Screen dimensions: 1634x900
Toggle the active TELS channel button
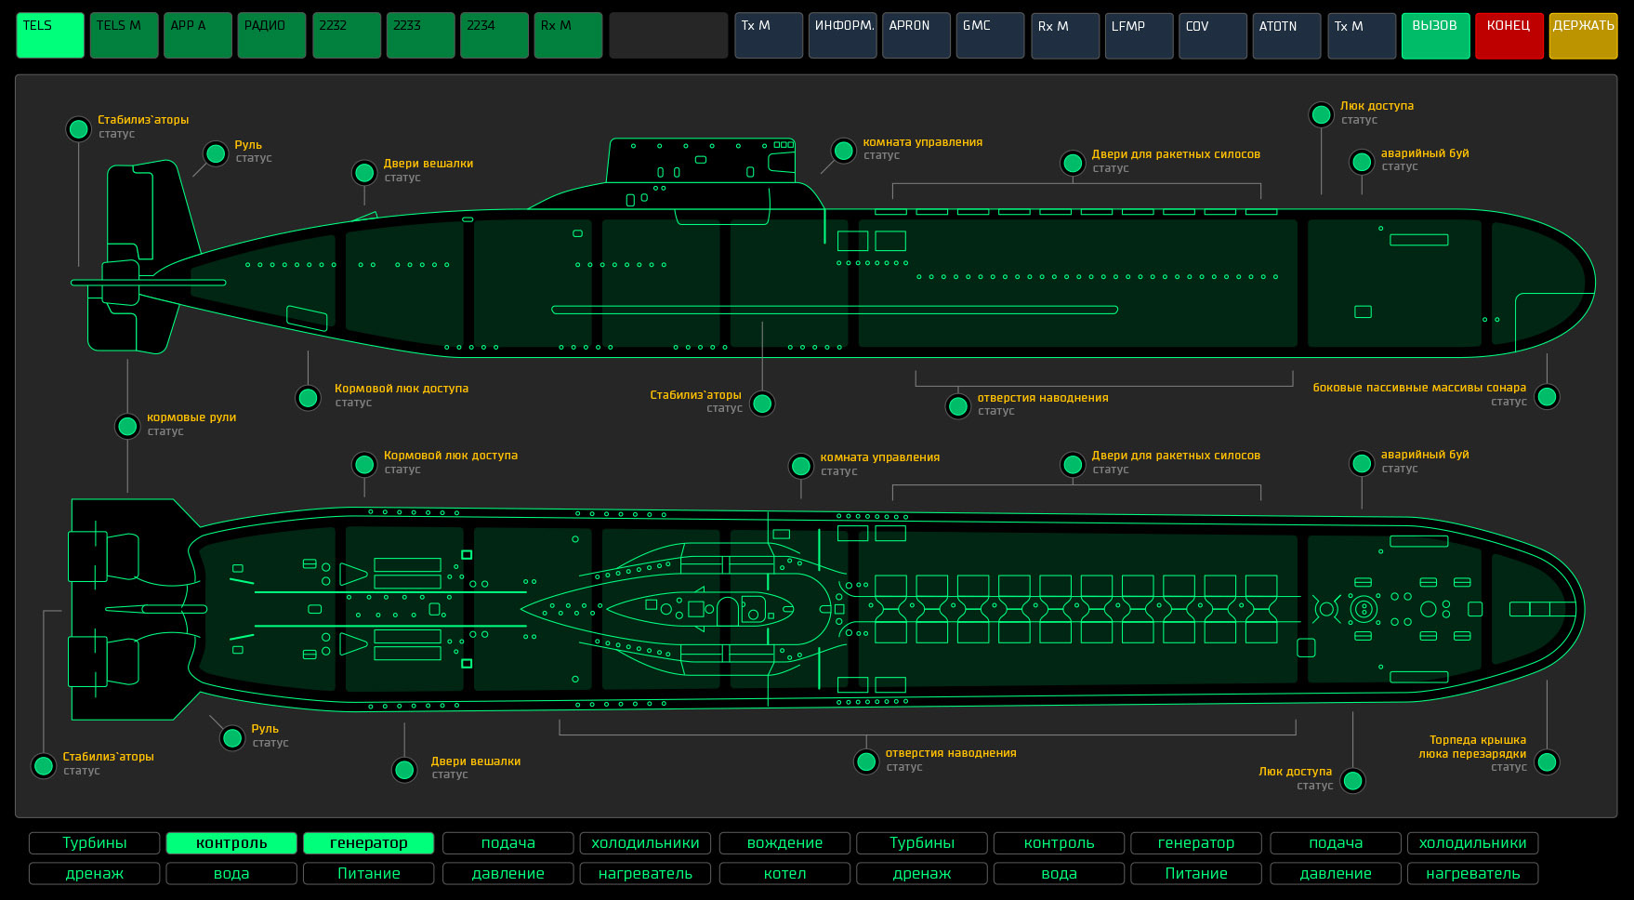[50, 35]
